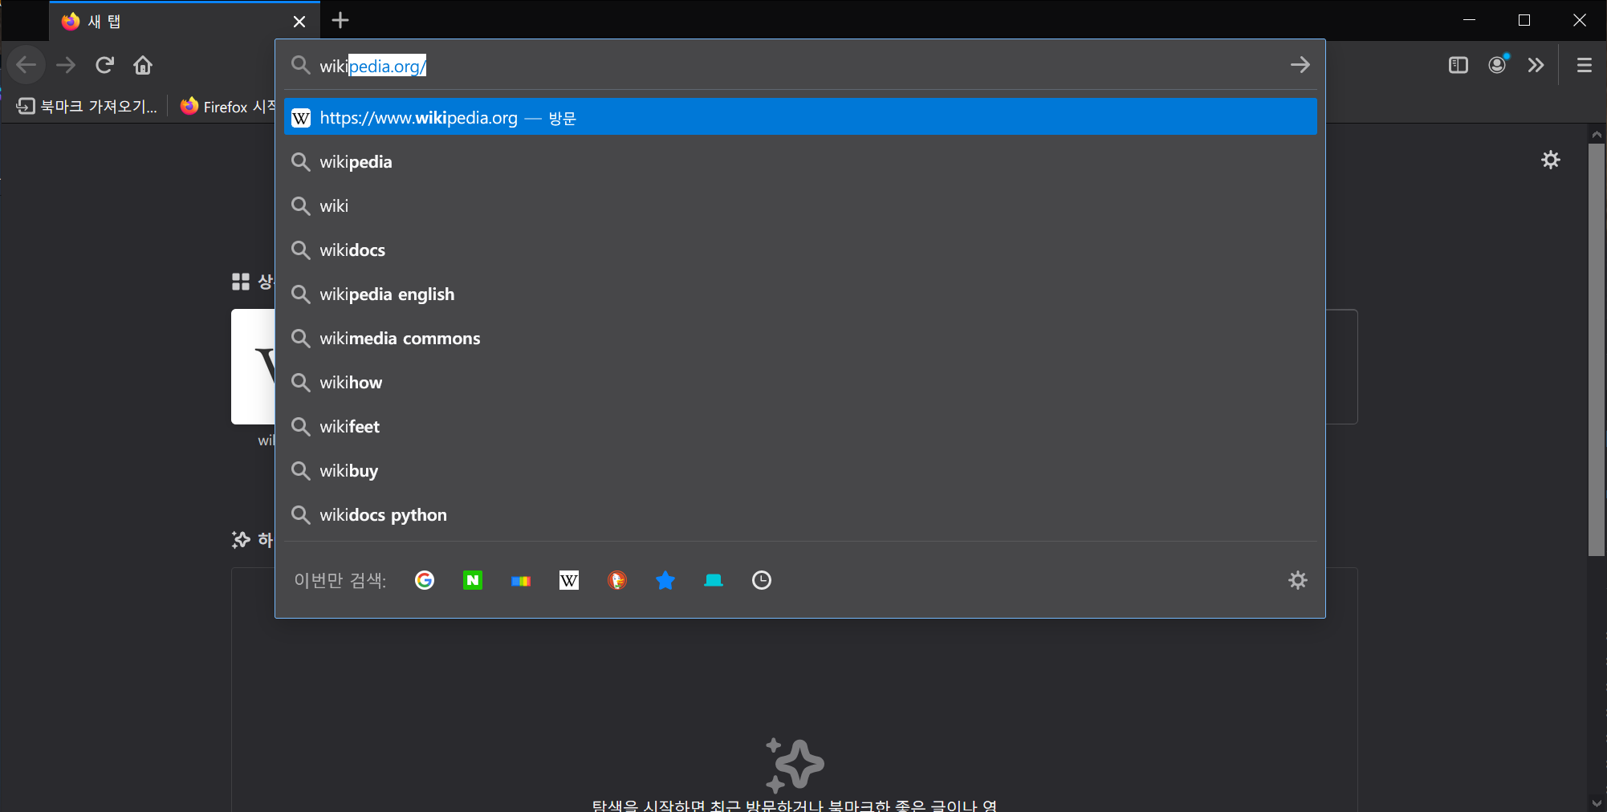Search bookmarks with the star icon
The width and height of the screenshot is (1607, 812).
[665, 580]
